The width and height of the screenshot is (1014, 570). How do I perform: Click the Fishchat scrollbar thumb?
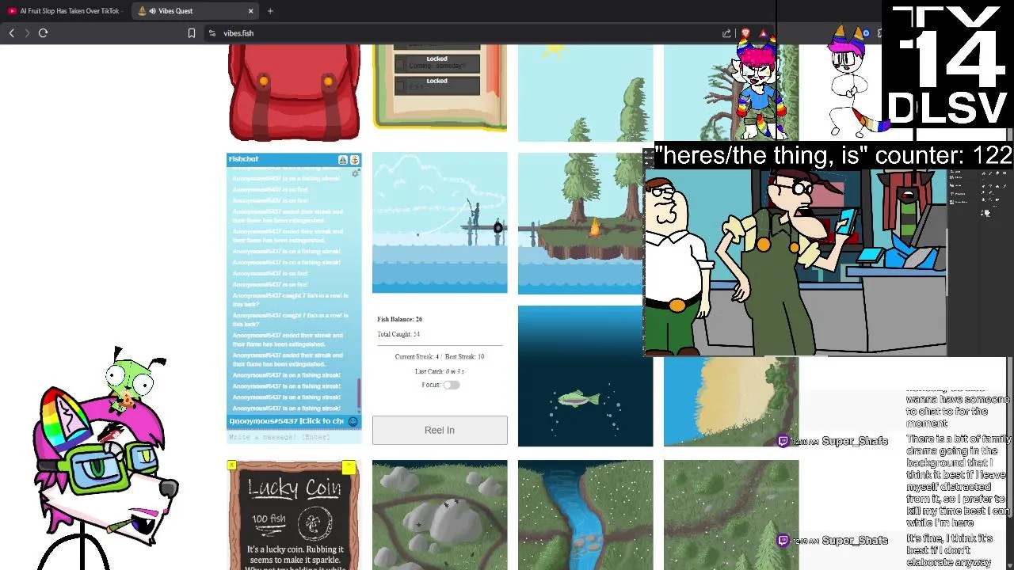359,393
